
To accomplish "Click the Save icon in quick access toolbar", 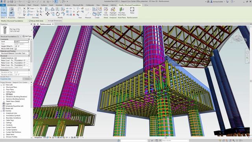I will pos(11,2).
